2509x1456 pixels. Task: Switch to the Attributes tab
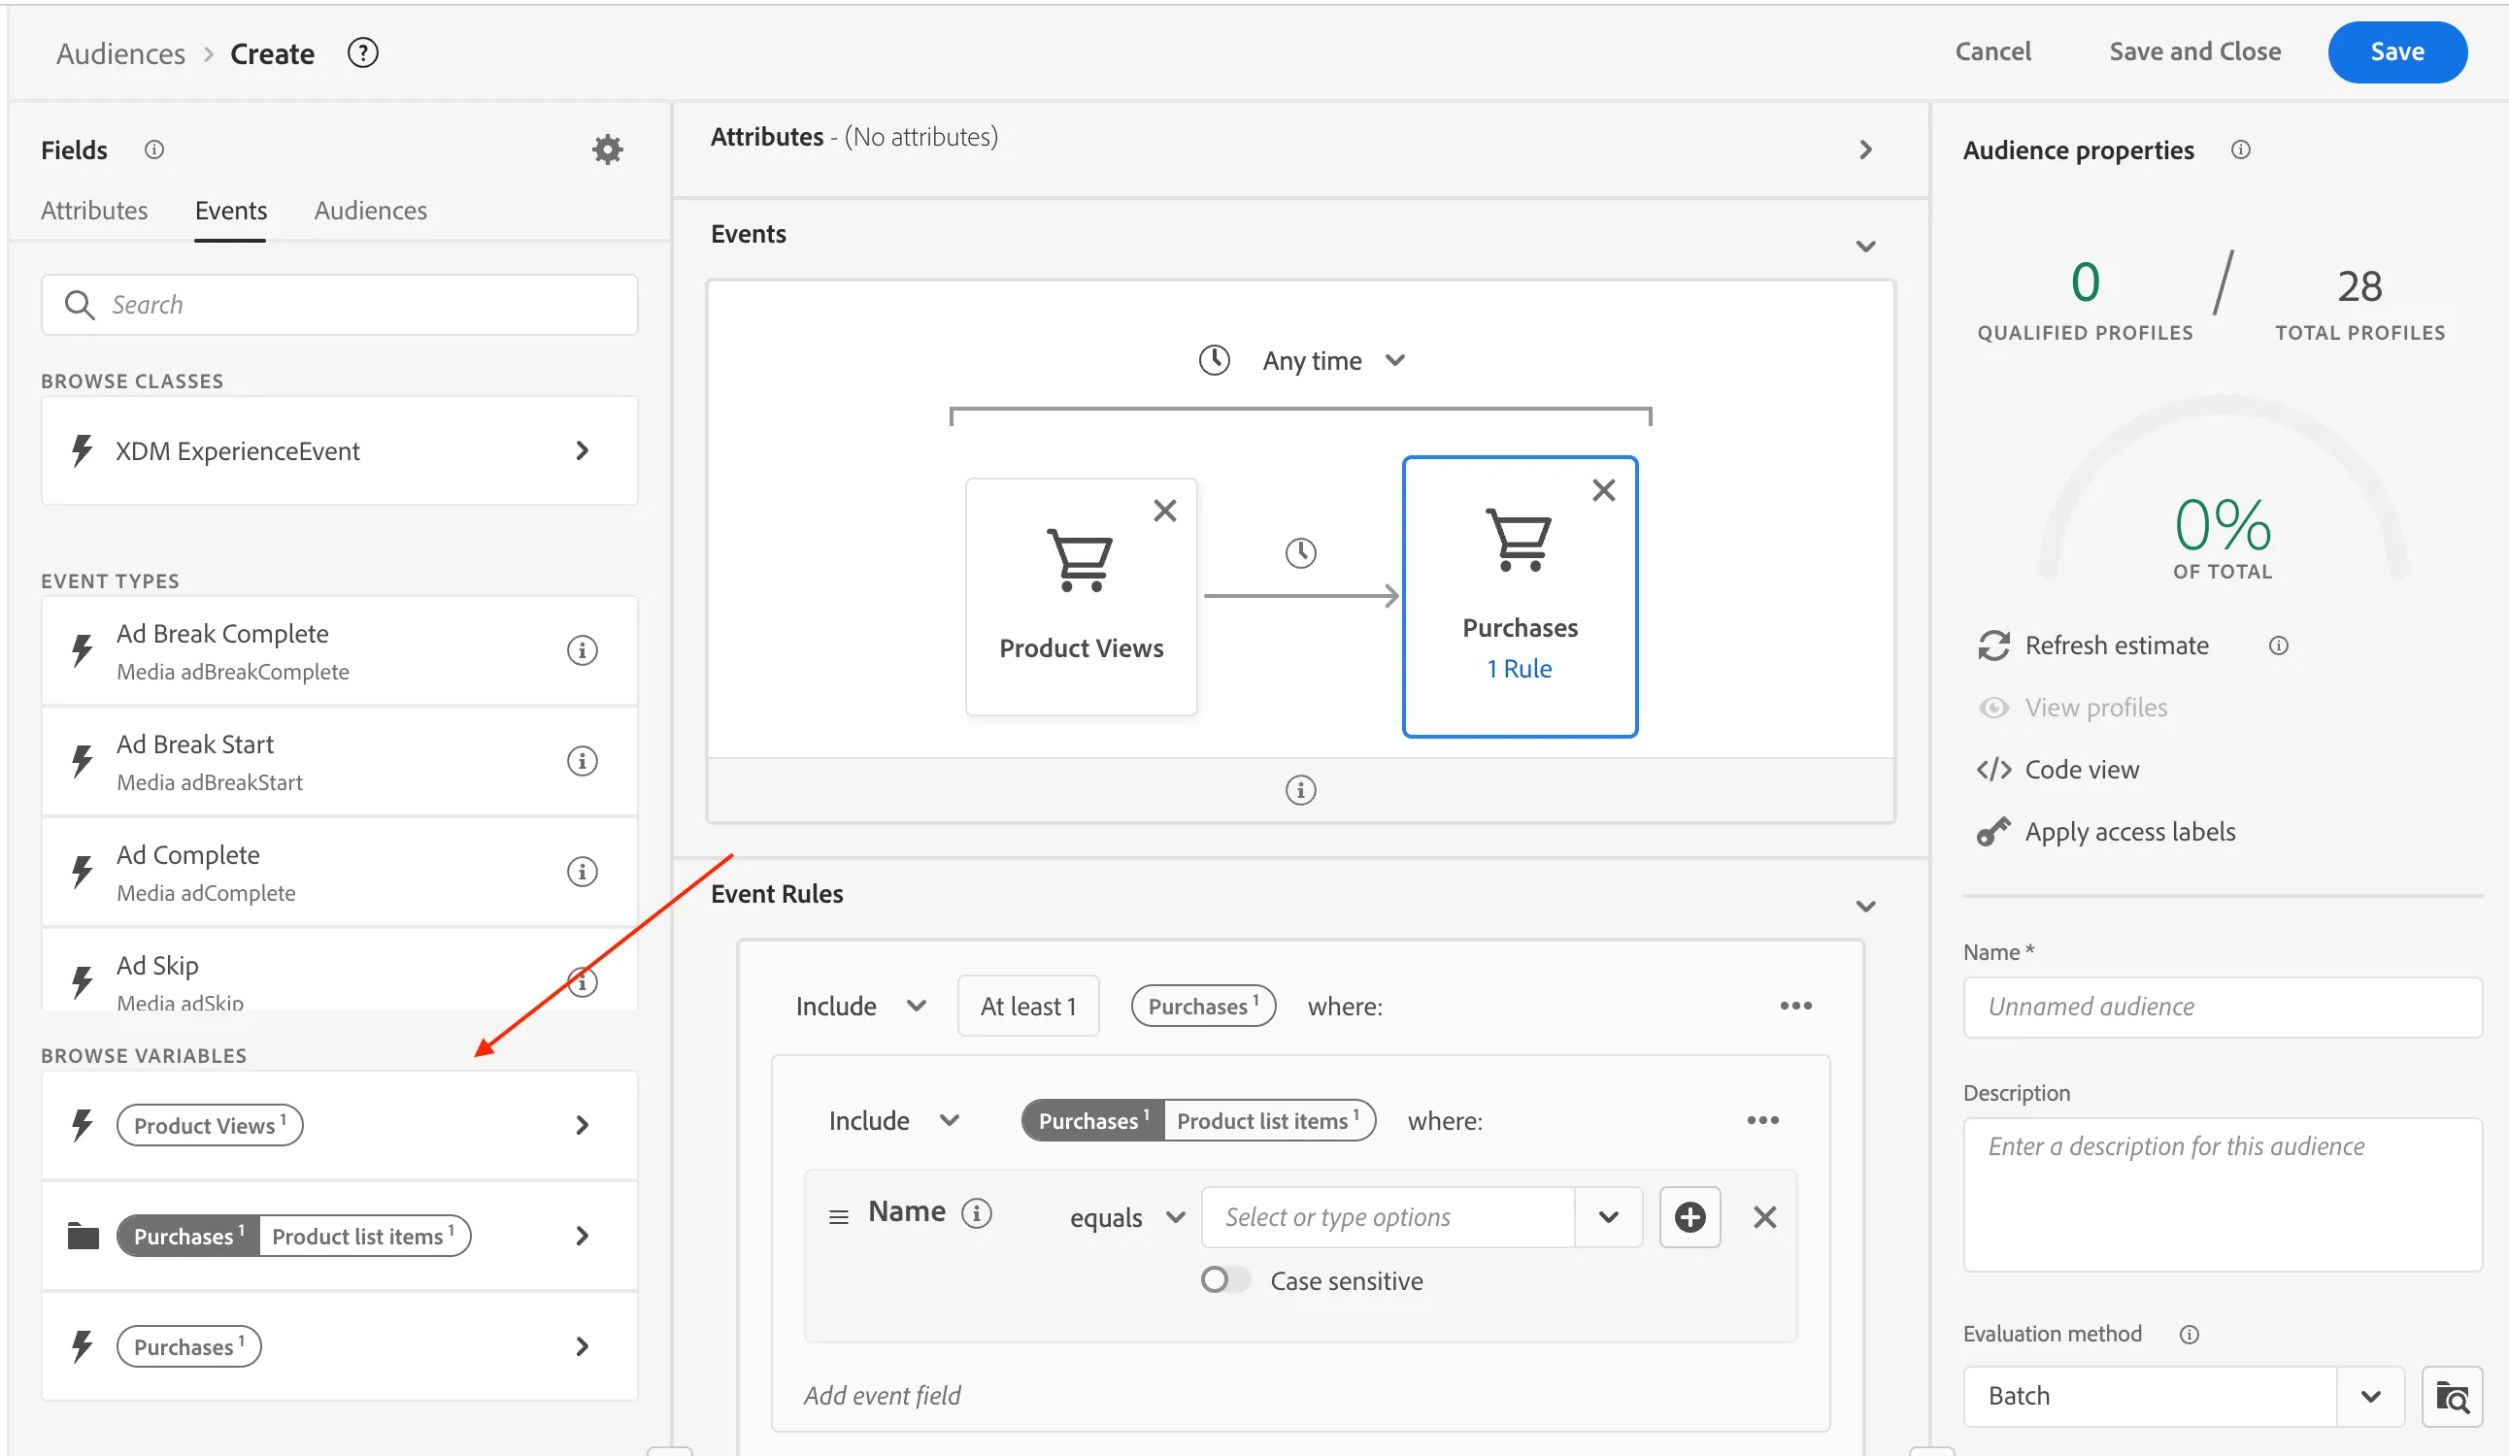(x=93, y=211)
